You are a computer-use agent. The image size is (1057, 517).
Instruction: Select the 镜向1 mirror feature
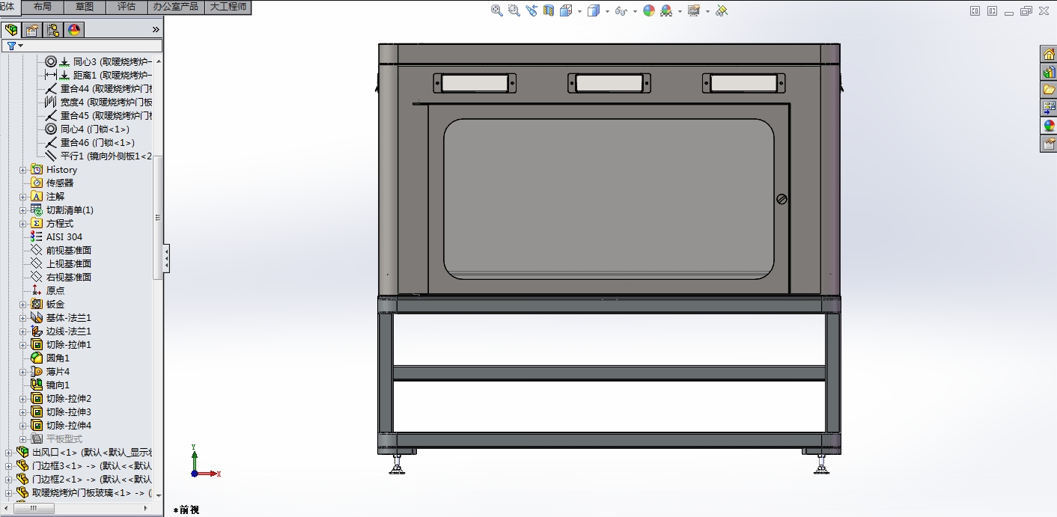pos(50,385)
